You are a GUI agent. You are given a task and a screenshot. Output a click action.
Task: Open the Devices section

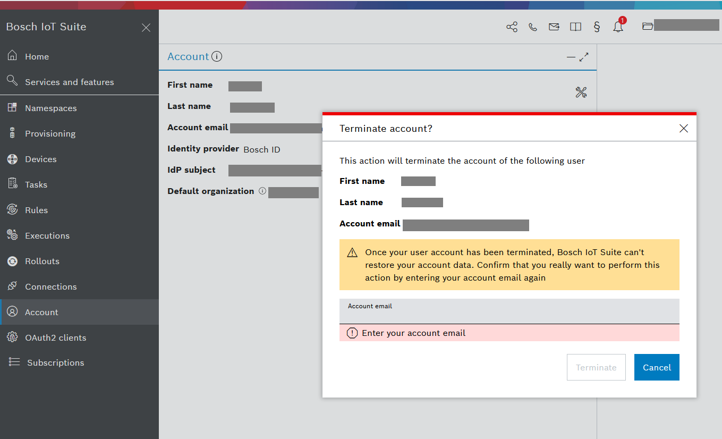tap(80, 159)
